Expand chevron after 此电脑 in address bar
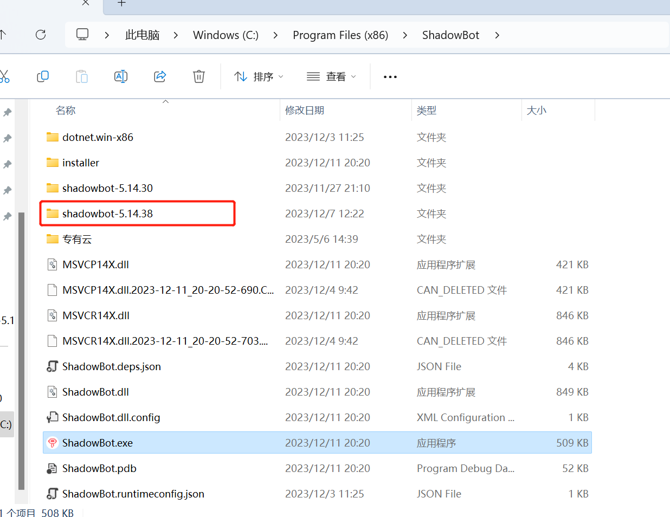This screenshot has width=670, height=517. click(176, 35)
